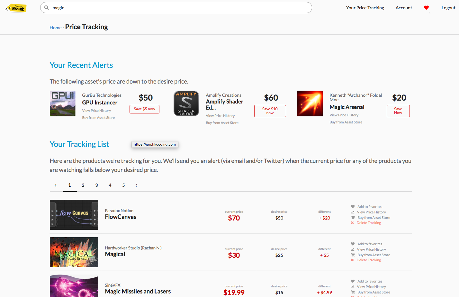This screenshot has height=297, width=459.
Task: Add FlowCanvas to favorites
Action: point(370,207)
